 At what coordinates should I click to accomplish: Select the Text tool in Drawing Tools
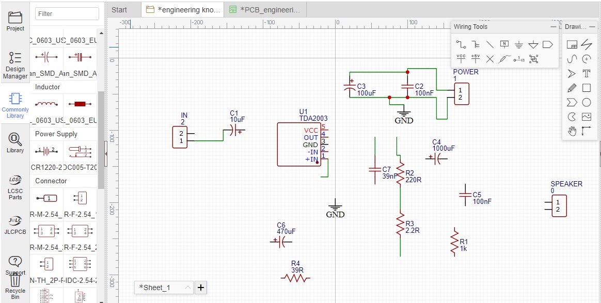(x=587, y=73)
